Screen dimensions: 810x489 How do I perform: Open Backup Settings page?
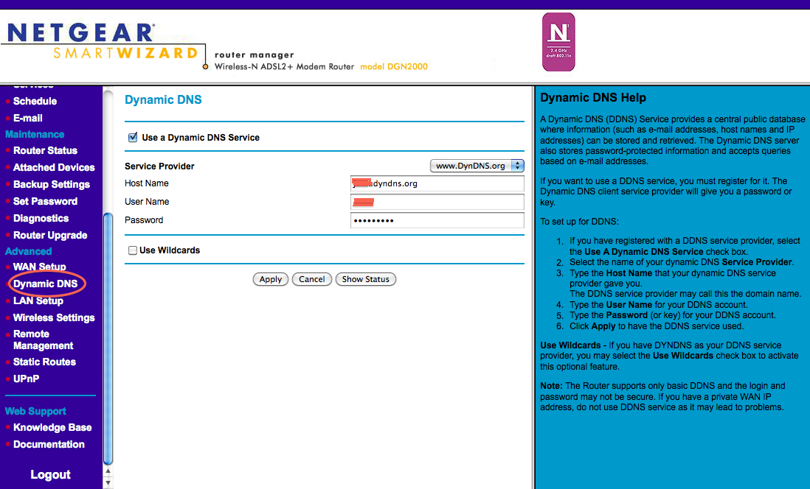tap(52, 185)
